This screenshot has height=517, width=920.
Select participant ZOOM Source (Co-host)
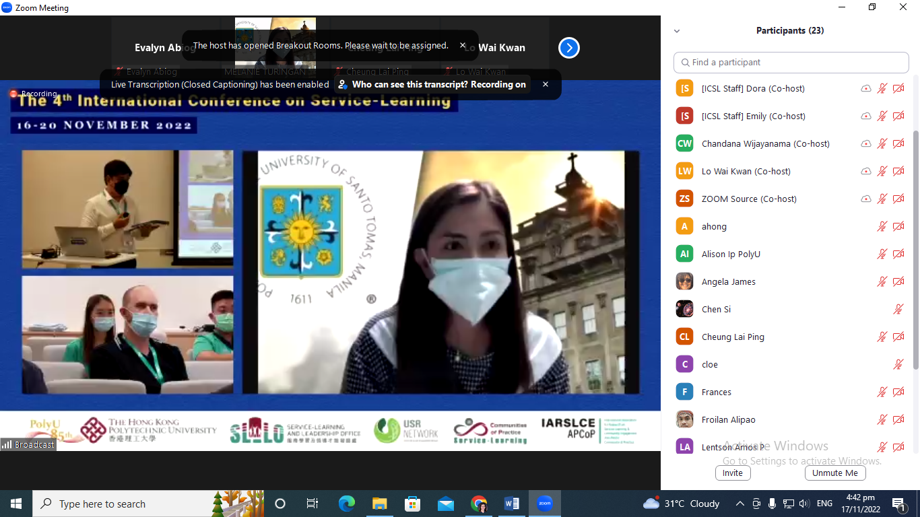pyautogui.click(x=791, y=199)
